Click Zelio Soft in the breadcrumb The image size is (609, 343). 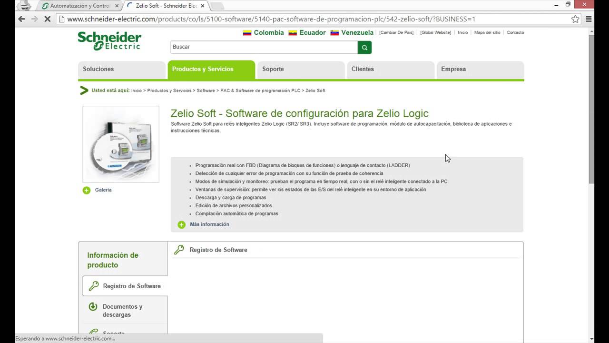(x=315, y=91)
